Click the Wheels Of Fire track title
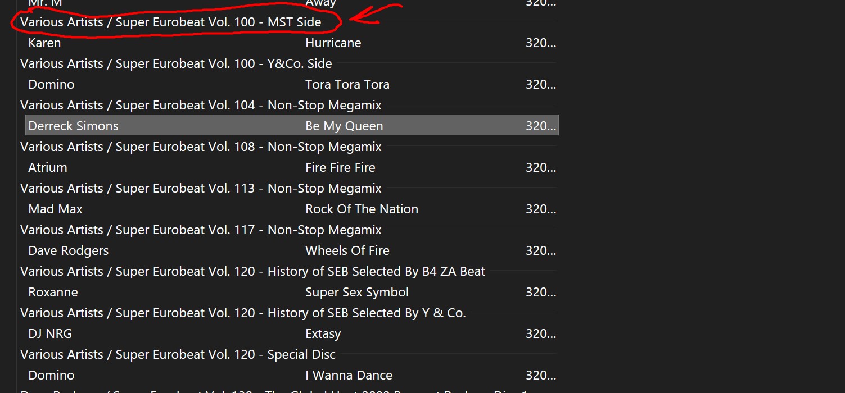Screen dimensions: 845x393 coord(347,251)
